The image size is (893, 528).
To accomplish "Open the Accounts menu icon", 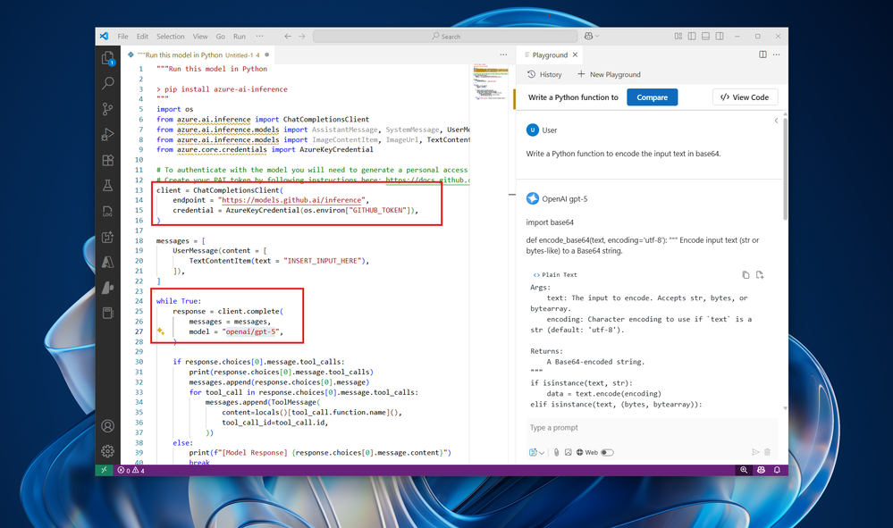I will pyautogui.click(x=107, y=426).
